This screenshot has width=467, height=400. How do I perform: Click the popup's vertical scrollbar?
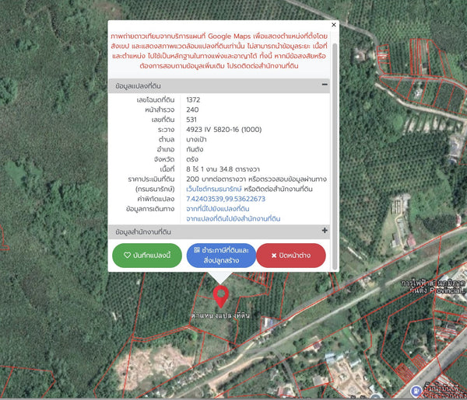coord(335,156)
